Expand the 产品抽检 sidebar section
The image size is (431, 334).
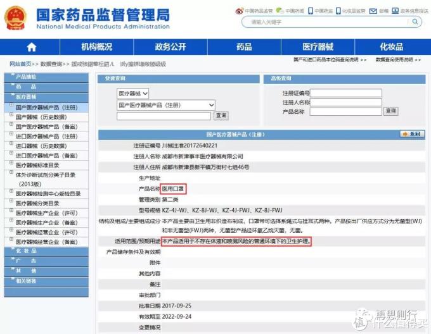coord(46,77)
